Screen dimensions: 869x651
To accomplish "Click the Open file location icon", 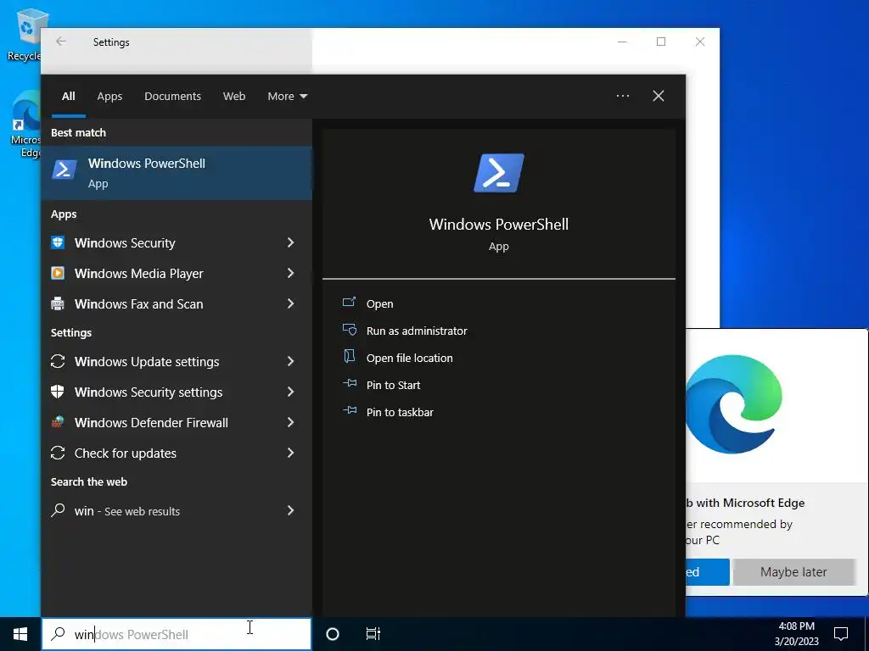I will point(349,357).
